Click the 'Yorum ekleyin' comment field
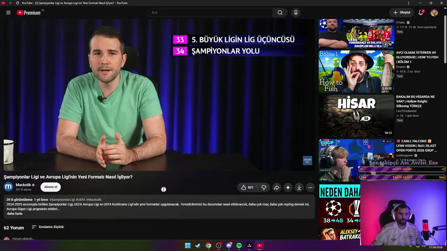The height and width of the screenshot is (251, 447). point(23,239)
